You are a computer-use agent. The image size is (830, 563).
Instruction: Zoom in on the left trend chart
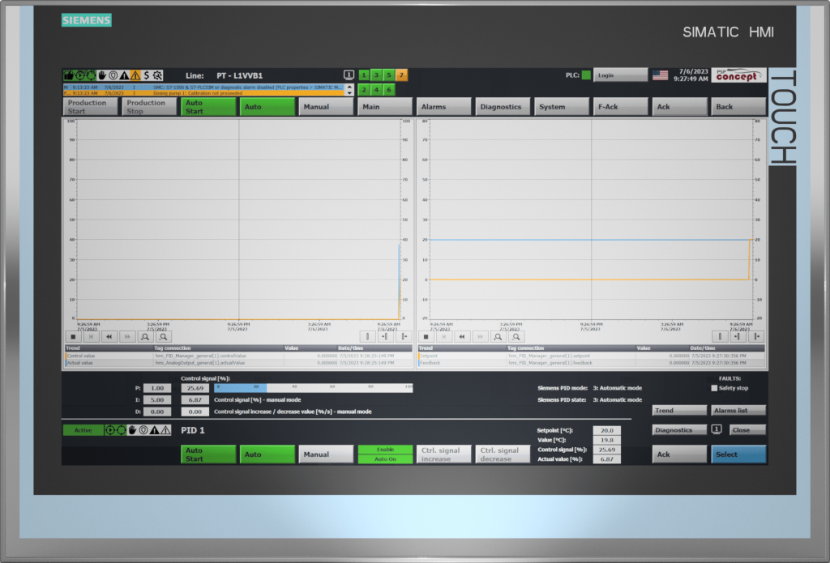coord(145,336)
